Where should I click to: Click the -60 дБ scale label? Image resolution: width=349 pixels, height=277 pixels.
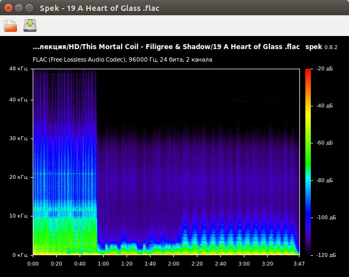click(x=324, y=143)
